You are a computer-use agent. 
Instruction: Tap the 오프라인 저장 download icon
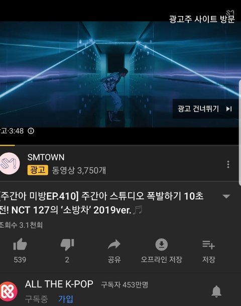point(162,244)
